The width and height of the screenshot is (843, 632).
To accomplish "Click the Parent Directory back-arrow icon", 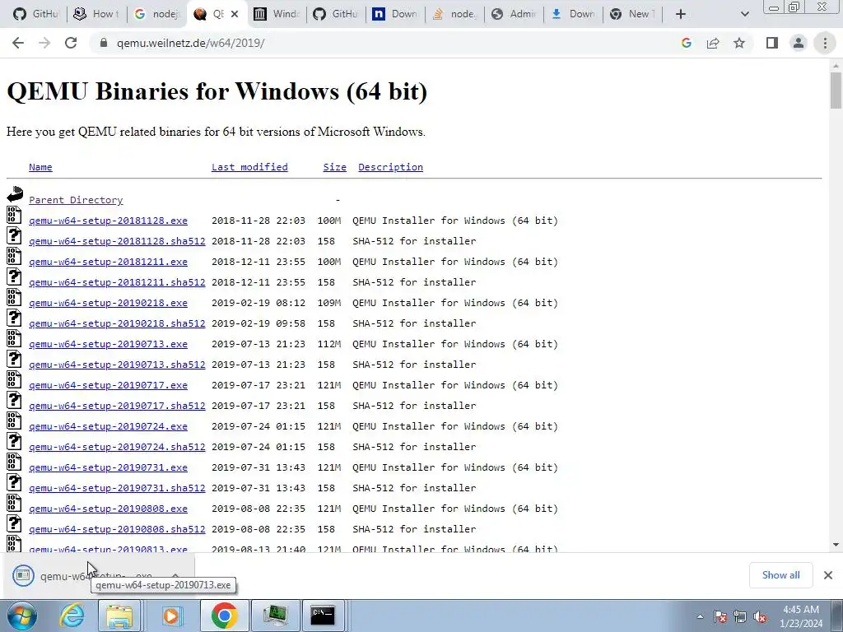I will coord(15,194).
